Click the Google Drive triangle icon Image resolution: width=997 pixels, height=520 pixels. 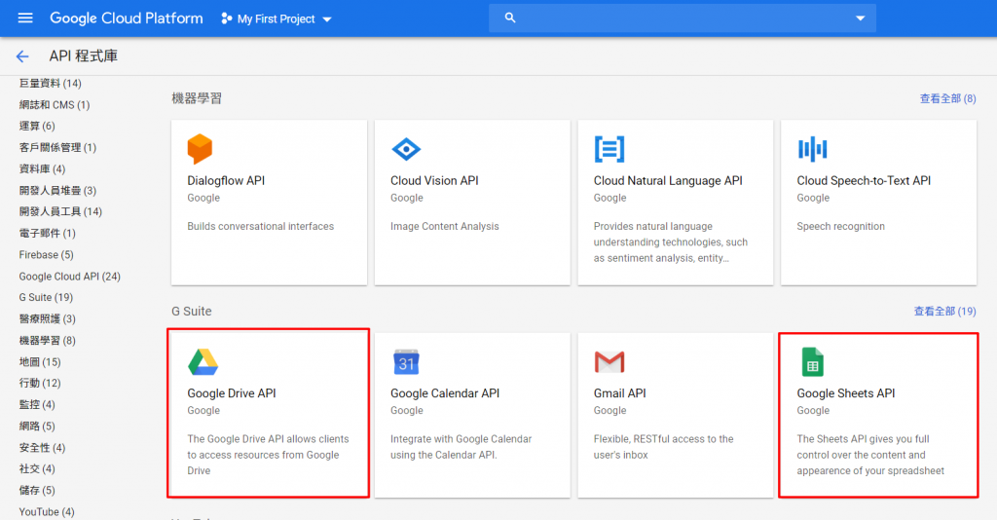pyautogui.click(x=203, y=361)
